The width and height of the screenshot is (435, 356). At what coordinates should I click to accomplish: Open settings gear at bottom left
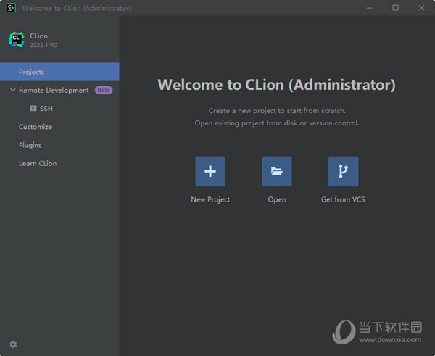[13, 344]
